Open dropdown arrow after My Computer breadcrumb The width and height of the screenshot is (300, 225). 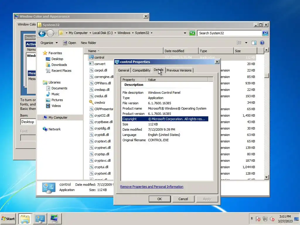[90, 33]
